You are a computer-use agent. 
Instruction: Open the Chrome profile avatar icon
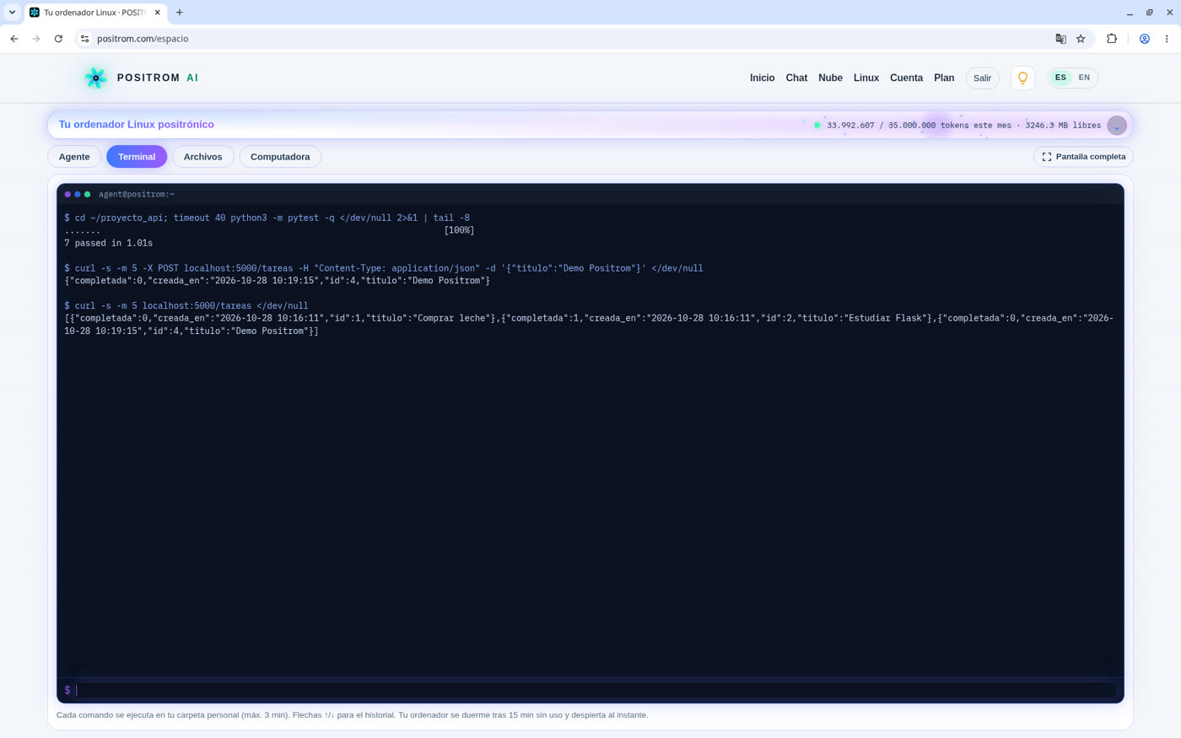(1145, 39)
